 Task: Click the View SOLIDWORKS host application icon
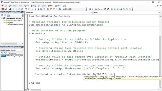pyautogui.click(x=3, y=9)
